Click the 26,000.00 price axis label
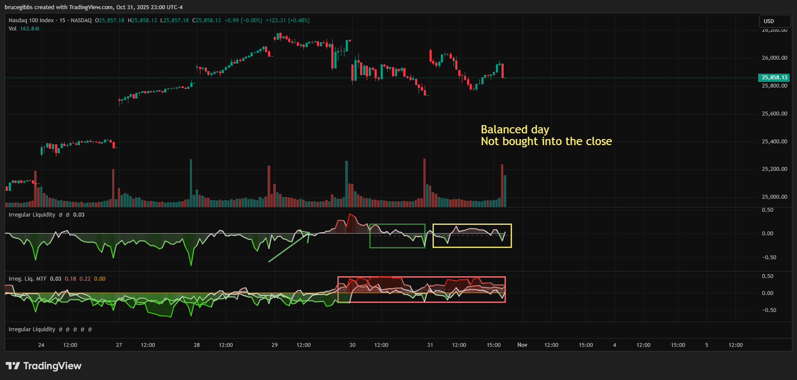The image size is (797, 380). tap(774, 58)
